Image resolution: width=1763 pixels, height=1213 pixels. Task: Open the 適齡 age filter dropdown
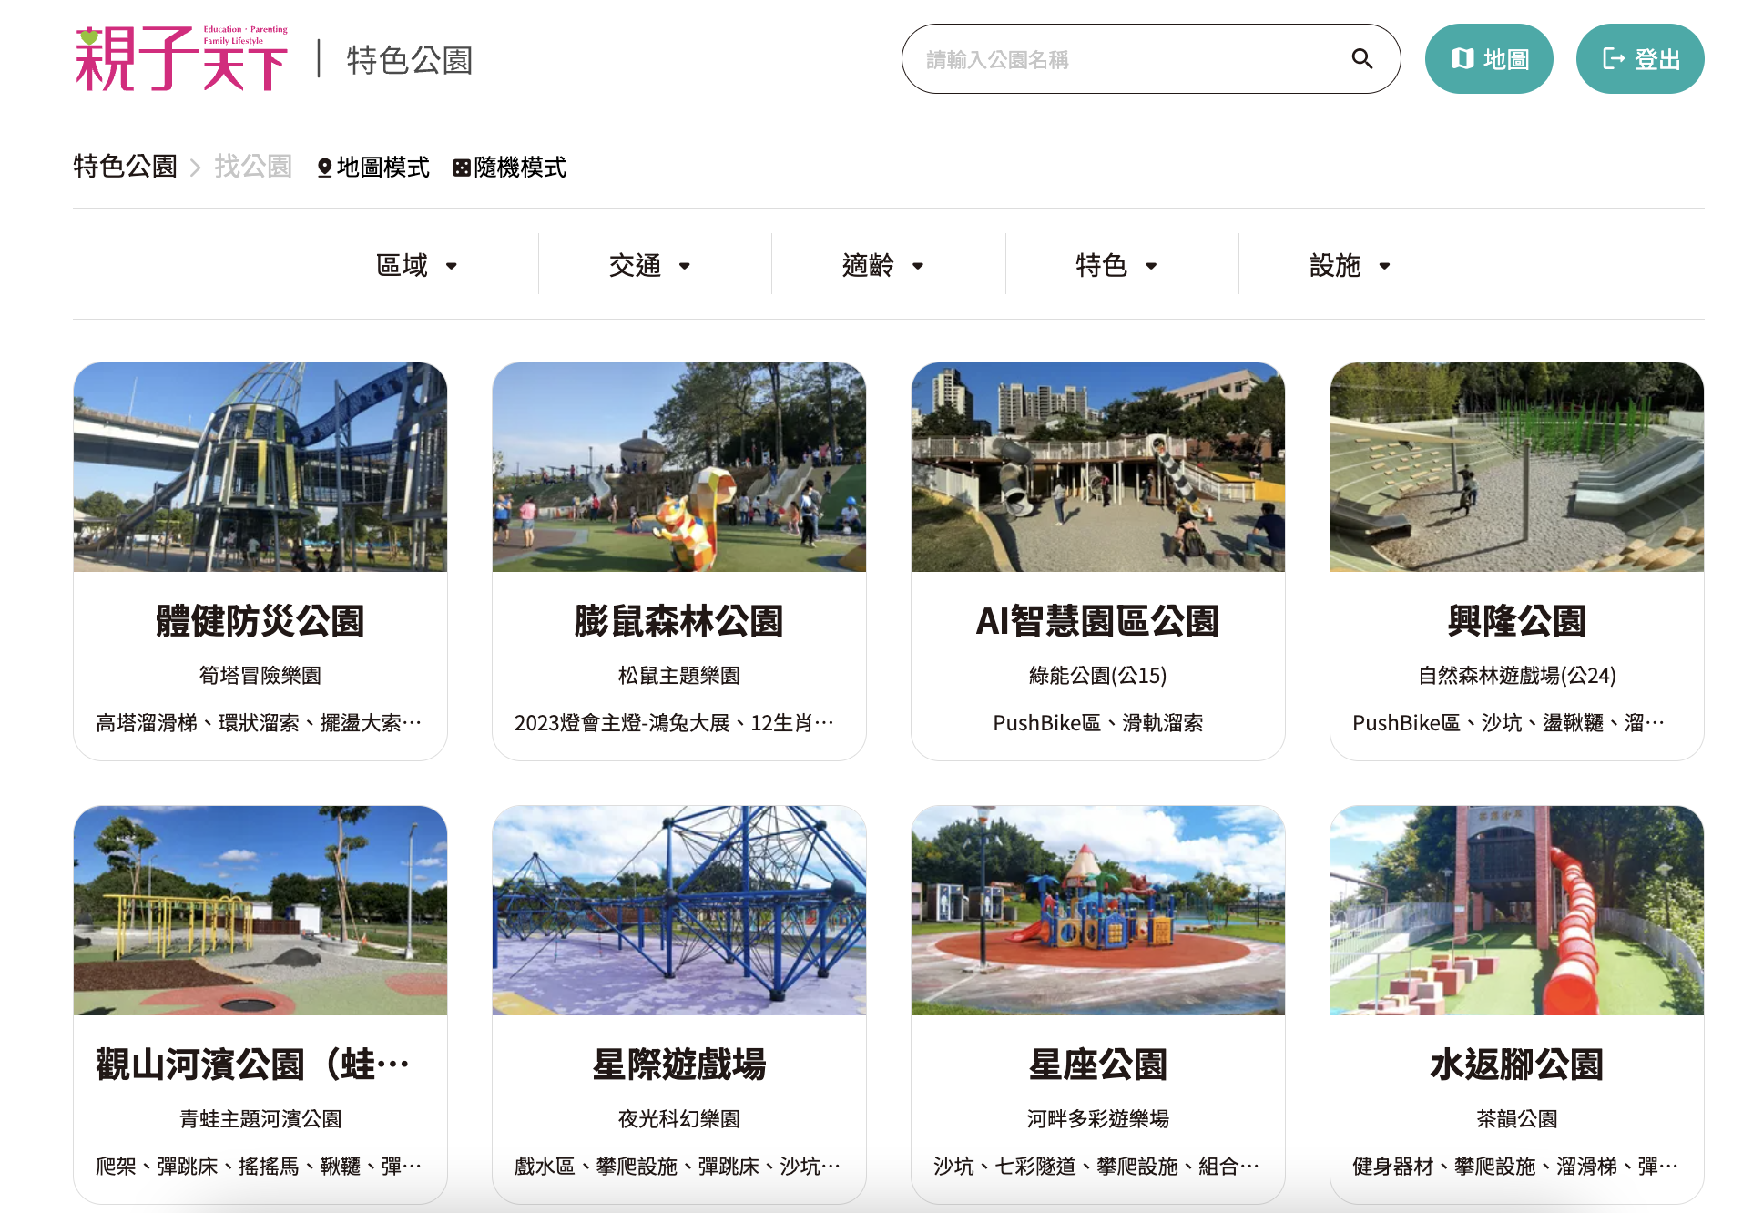(x=882, y=265)
